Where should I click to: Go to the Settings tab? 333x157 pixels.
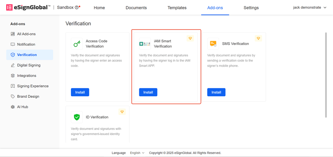pos(251,8)
